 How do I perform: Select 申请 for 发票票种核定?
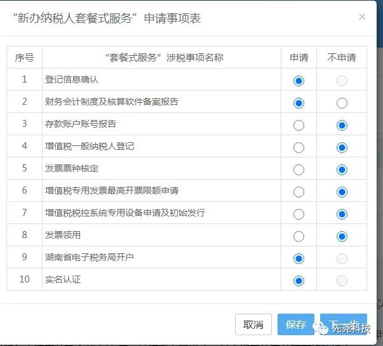pos(299,170)
